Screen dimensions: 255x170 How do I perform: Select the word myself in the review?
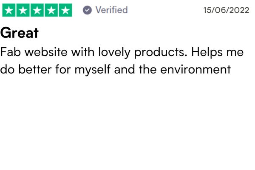[x=93, y=70]
